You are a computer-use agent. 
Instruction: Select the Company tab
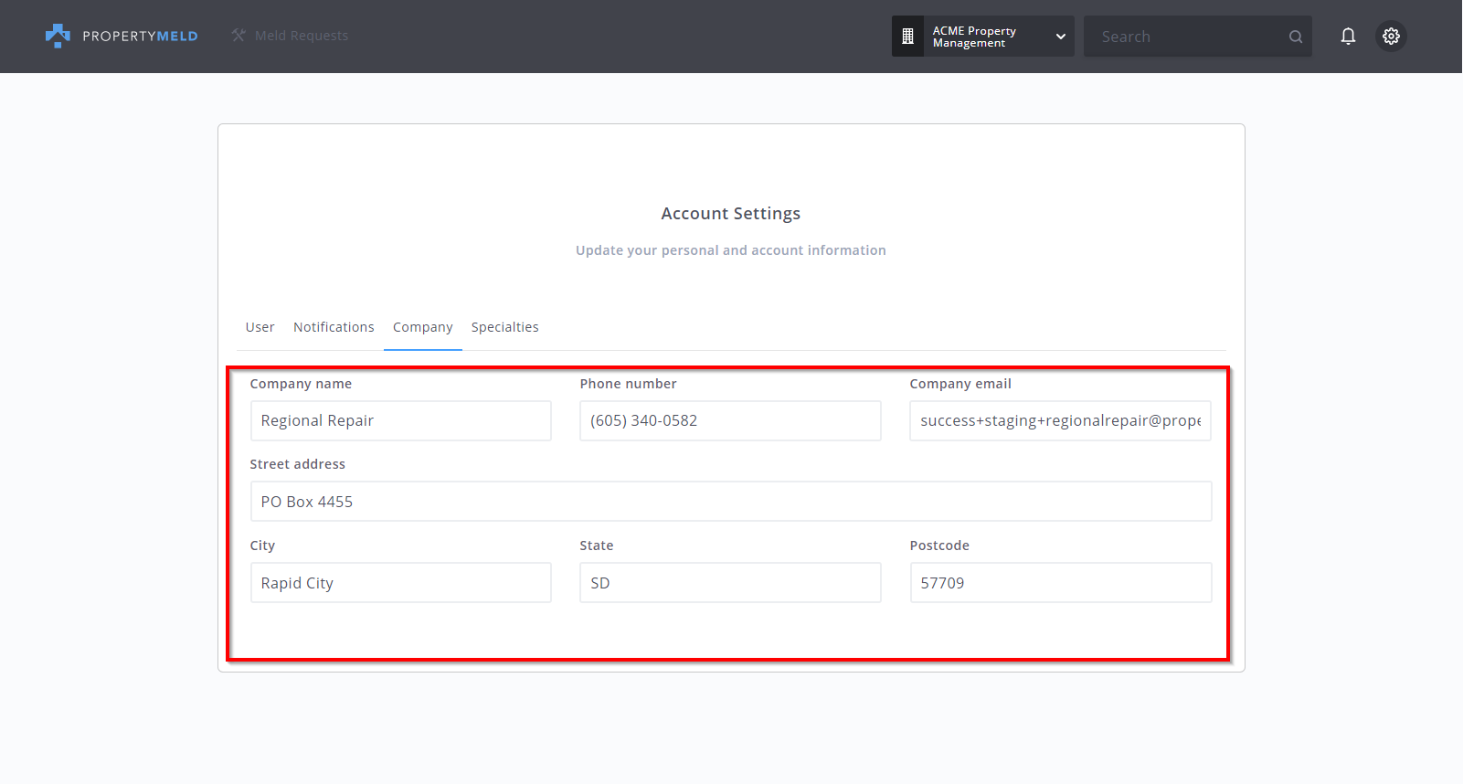click(423, 327)
